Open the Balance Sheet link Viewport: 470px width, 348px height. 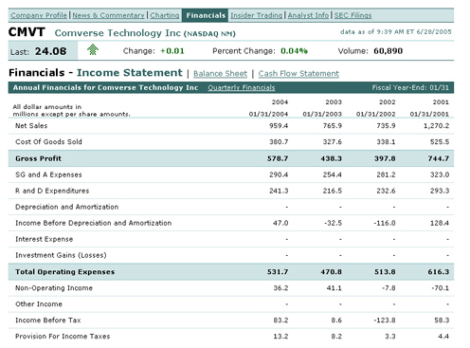click(220, 73)
